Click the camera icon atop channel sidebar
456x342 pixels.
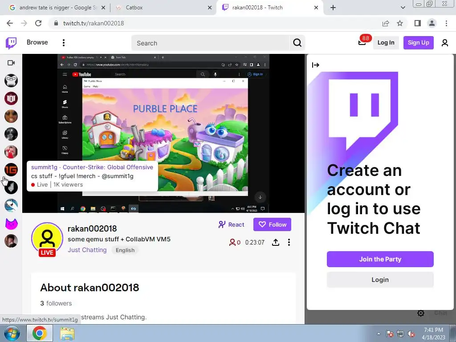[11, 63]
